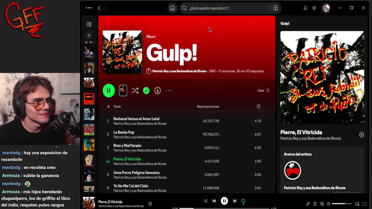The image size is (372, 209).
Task: Pause playback in the player bar
Action: [x=224, y=201]
